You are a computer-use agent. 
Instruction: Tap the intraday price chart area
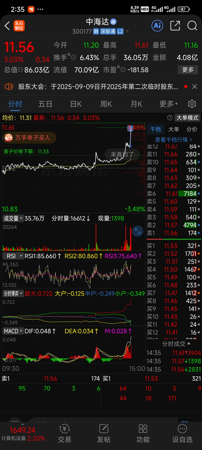pos(74,168)
